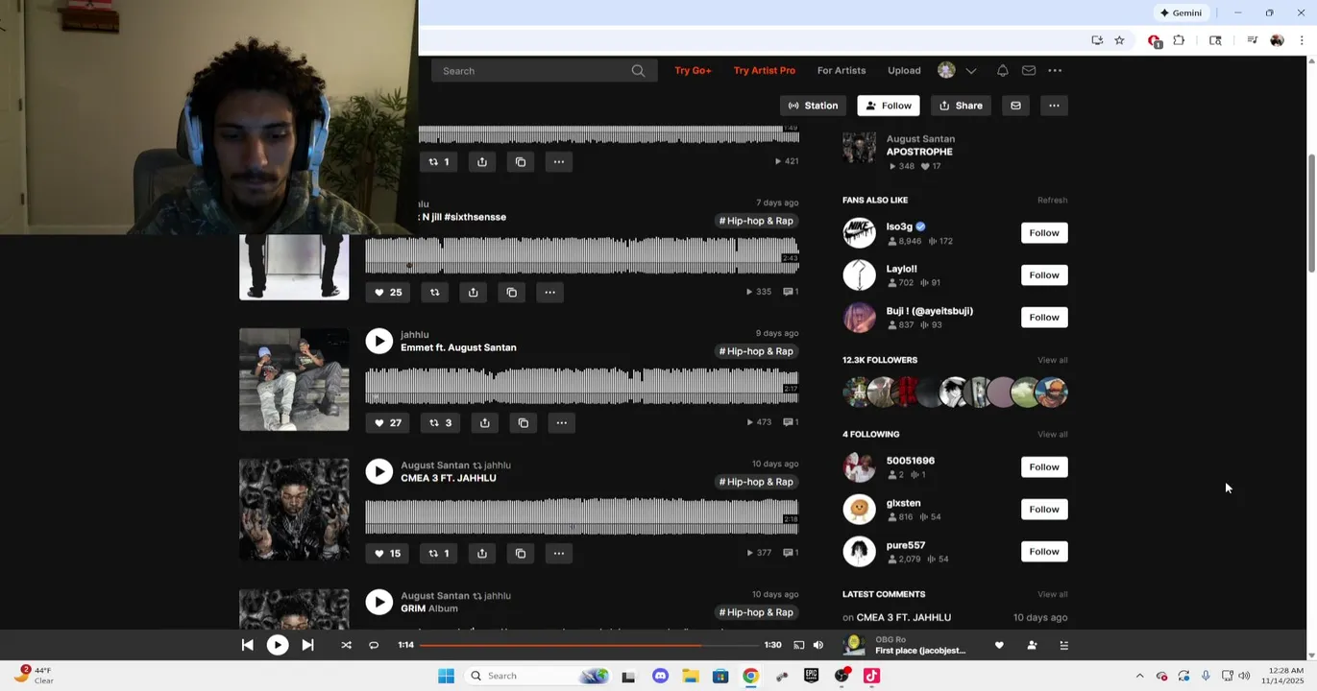Follow glxsten
This screenshot has width=1317, height=691.
point(1044,509)
